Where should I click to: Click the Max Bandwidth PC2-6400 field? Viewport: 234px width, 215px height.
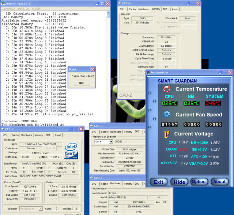click(129, 153)
